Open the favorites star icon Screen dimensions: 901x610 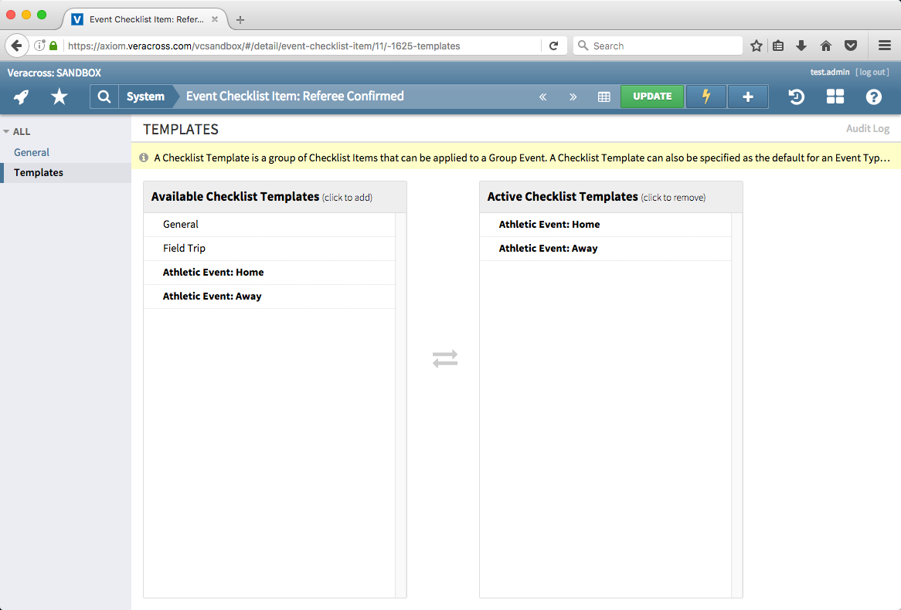point(59,97)
